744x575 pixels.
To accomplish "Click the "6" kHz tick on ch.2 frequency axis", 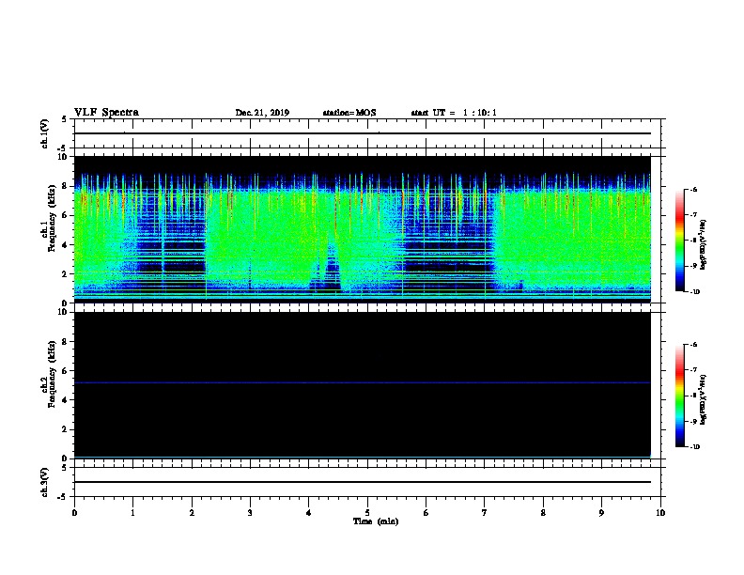I will point(66,371).
